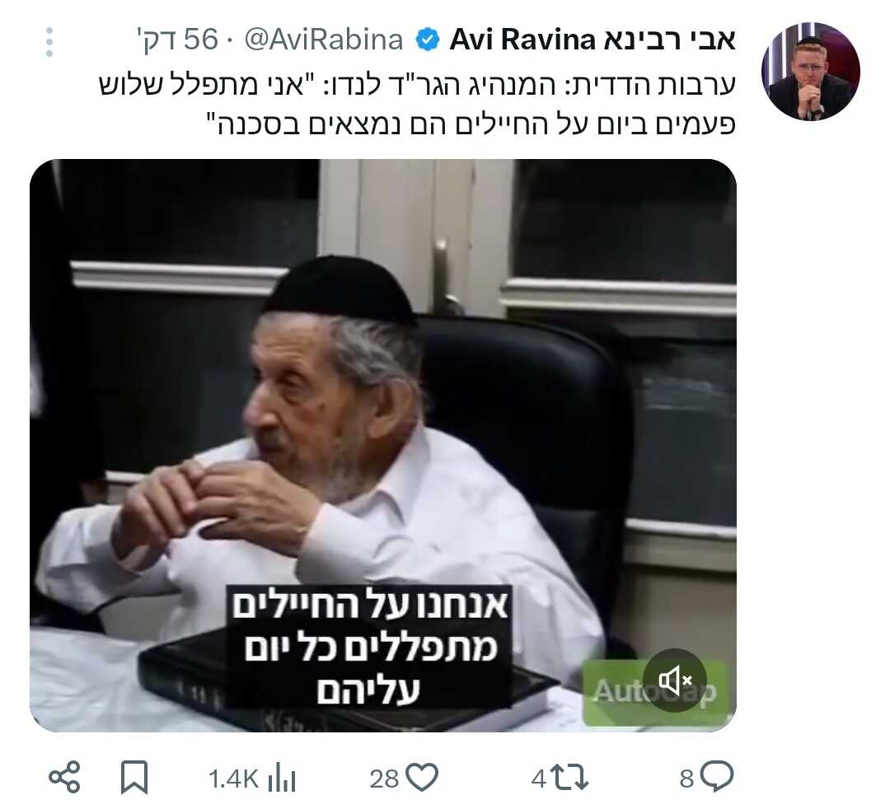Bookmark this tweet
Image resolution: width=890 pixels, height=809 pixels.
pyautogui.click(x=134, y=777)
